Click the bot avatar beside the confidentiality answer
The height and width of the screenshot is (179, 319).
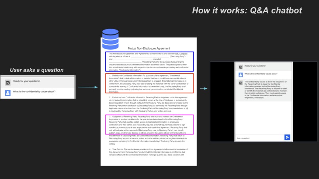(241, 83)
